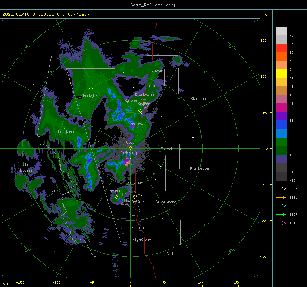Click the Limestone label
Image resolution: width=307 pixels, height=287 pixels.
[x=64, y=132]
